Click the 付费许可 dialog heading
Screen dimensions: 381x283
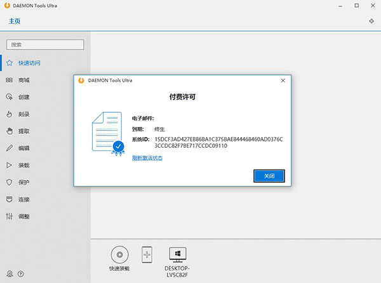click(x=182, y=97)
